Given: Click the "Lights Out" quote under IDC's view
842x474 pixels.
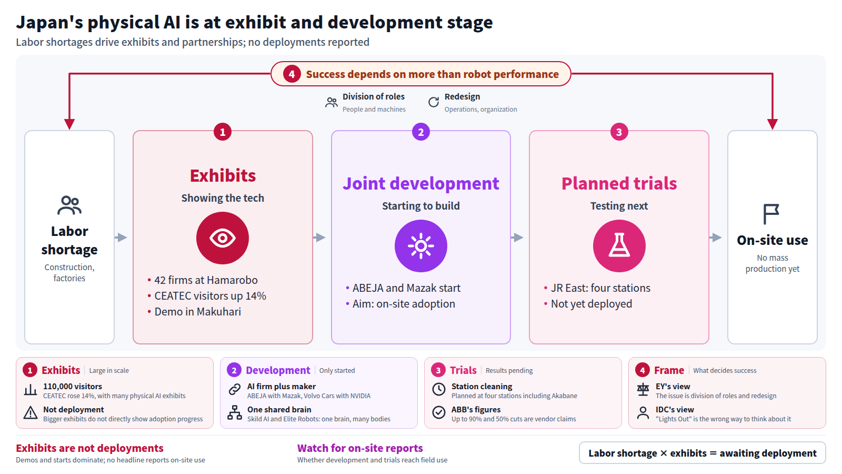Looking at the screenshot, I should (x=723, y=419).
